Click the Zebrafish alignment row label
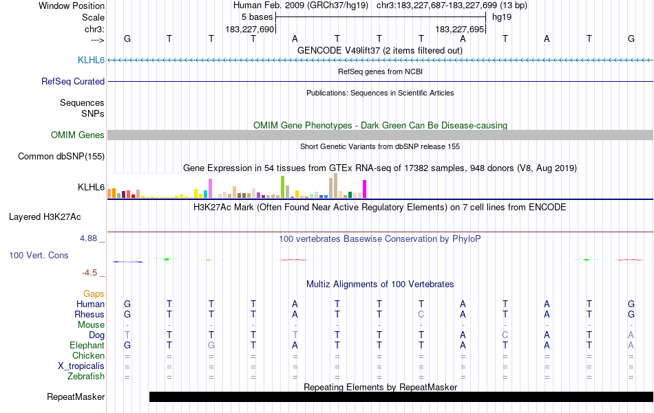654x413 pixels. click(x=86, y=376)
